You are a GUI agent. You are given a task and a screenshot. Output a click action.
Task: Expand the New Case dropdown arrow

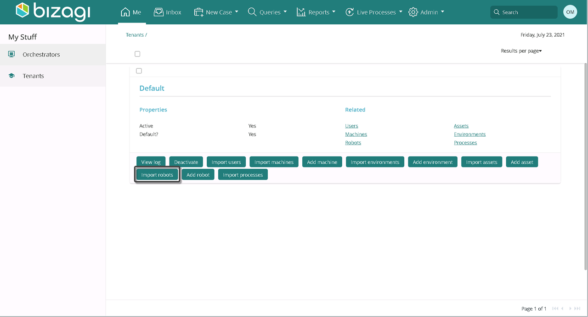pyautogui.click(x=237, y=12)
